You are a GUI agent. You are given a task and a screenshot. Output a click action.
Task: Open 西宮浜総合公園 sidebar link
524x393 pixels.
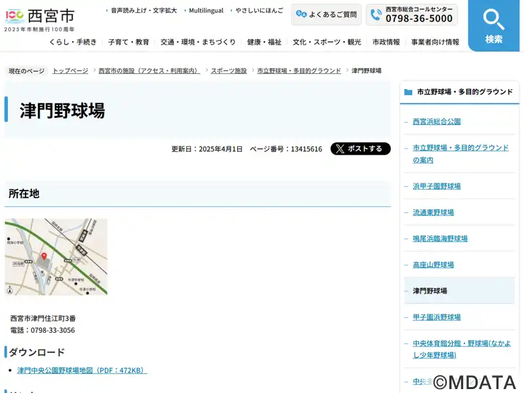pyautogui.click(x=436, y=122)
